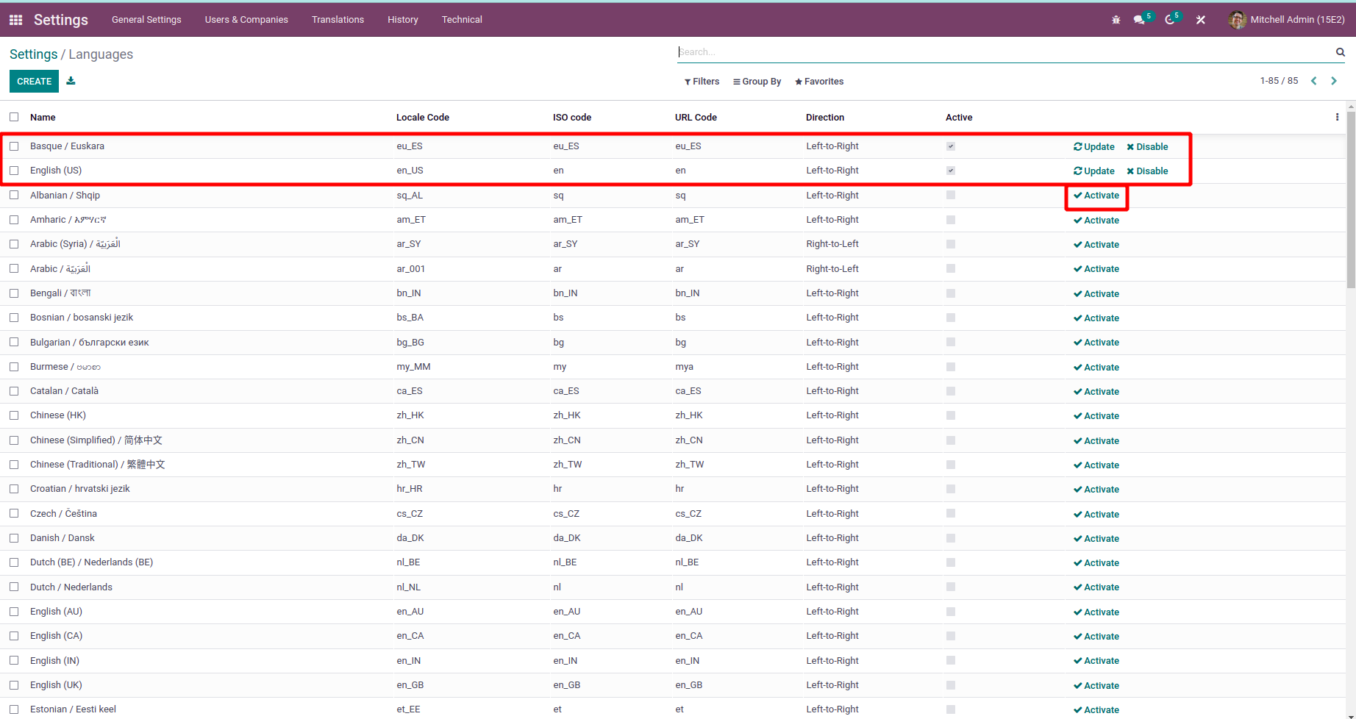Click CREATE button
Viewport: 1356px width, 719px height.
coord(35,81)
